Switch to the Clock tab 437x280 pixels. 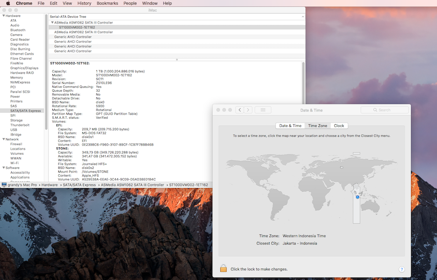tap(339, 126)
